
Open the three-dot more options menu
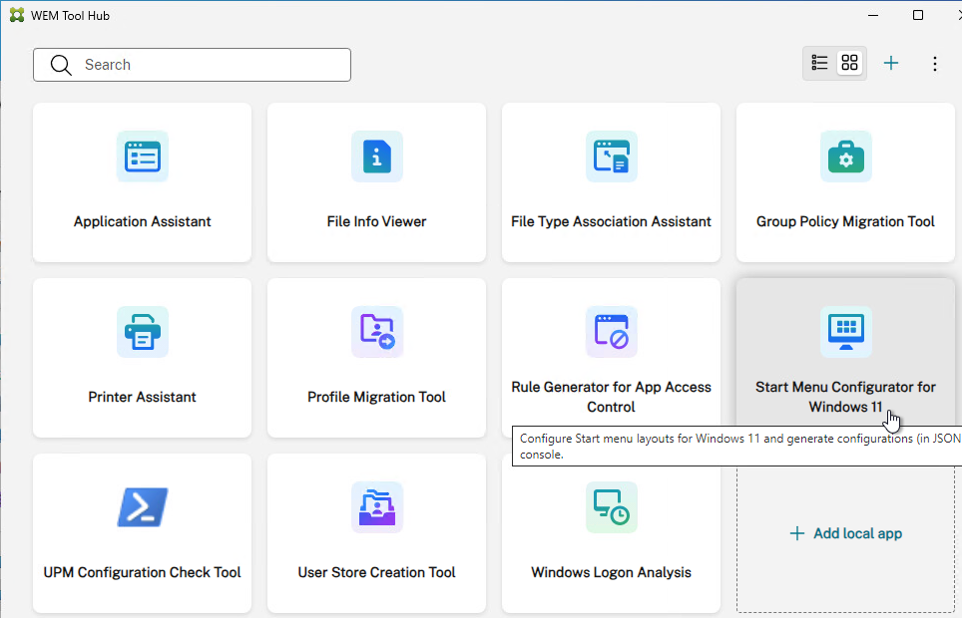coord(934,64)
